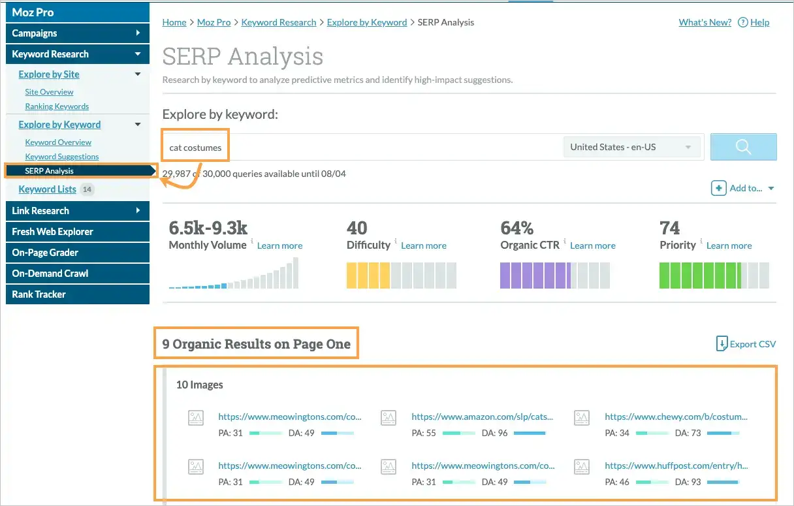Click the Export CSV download icon
This screenshot has height=506, width=794.
tap(721, 343)
